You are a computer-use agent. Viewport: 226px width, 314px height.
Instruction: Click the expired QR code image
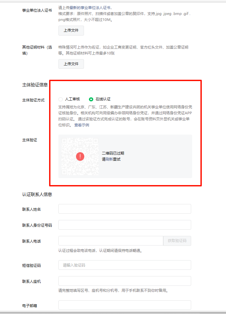[x=80, y=157]
